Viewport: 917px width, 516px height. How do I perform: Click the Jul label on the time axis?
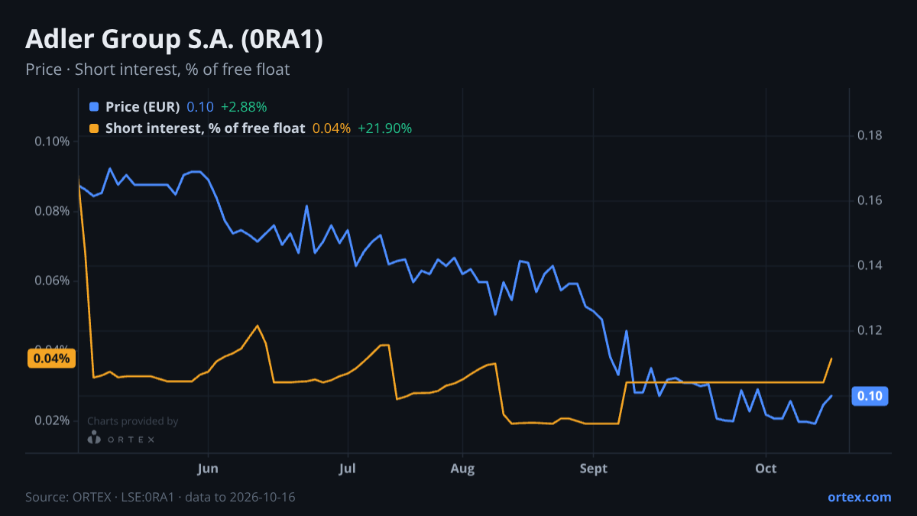348,468
